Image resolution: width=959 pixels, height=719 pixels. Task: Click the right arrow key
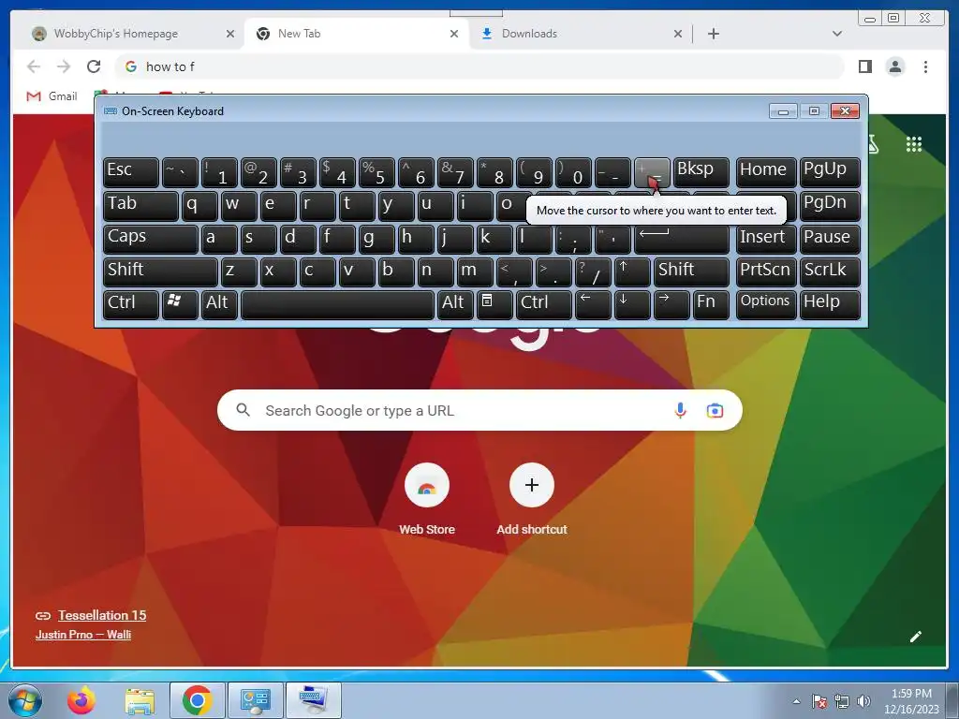tap(671, 304)
